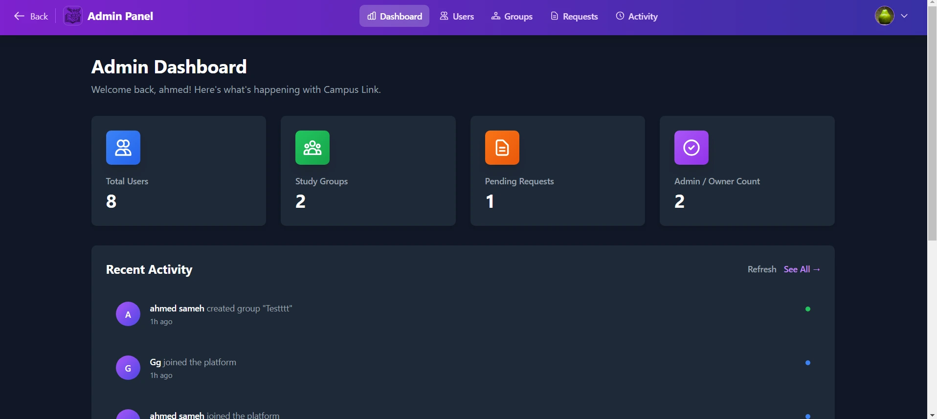Click the Admin Panel logo icon

73,16
